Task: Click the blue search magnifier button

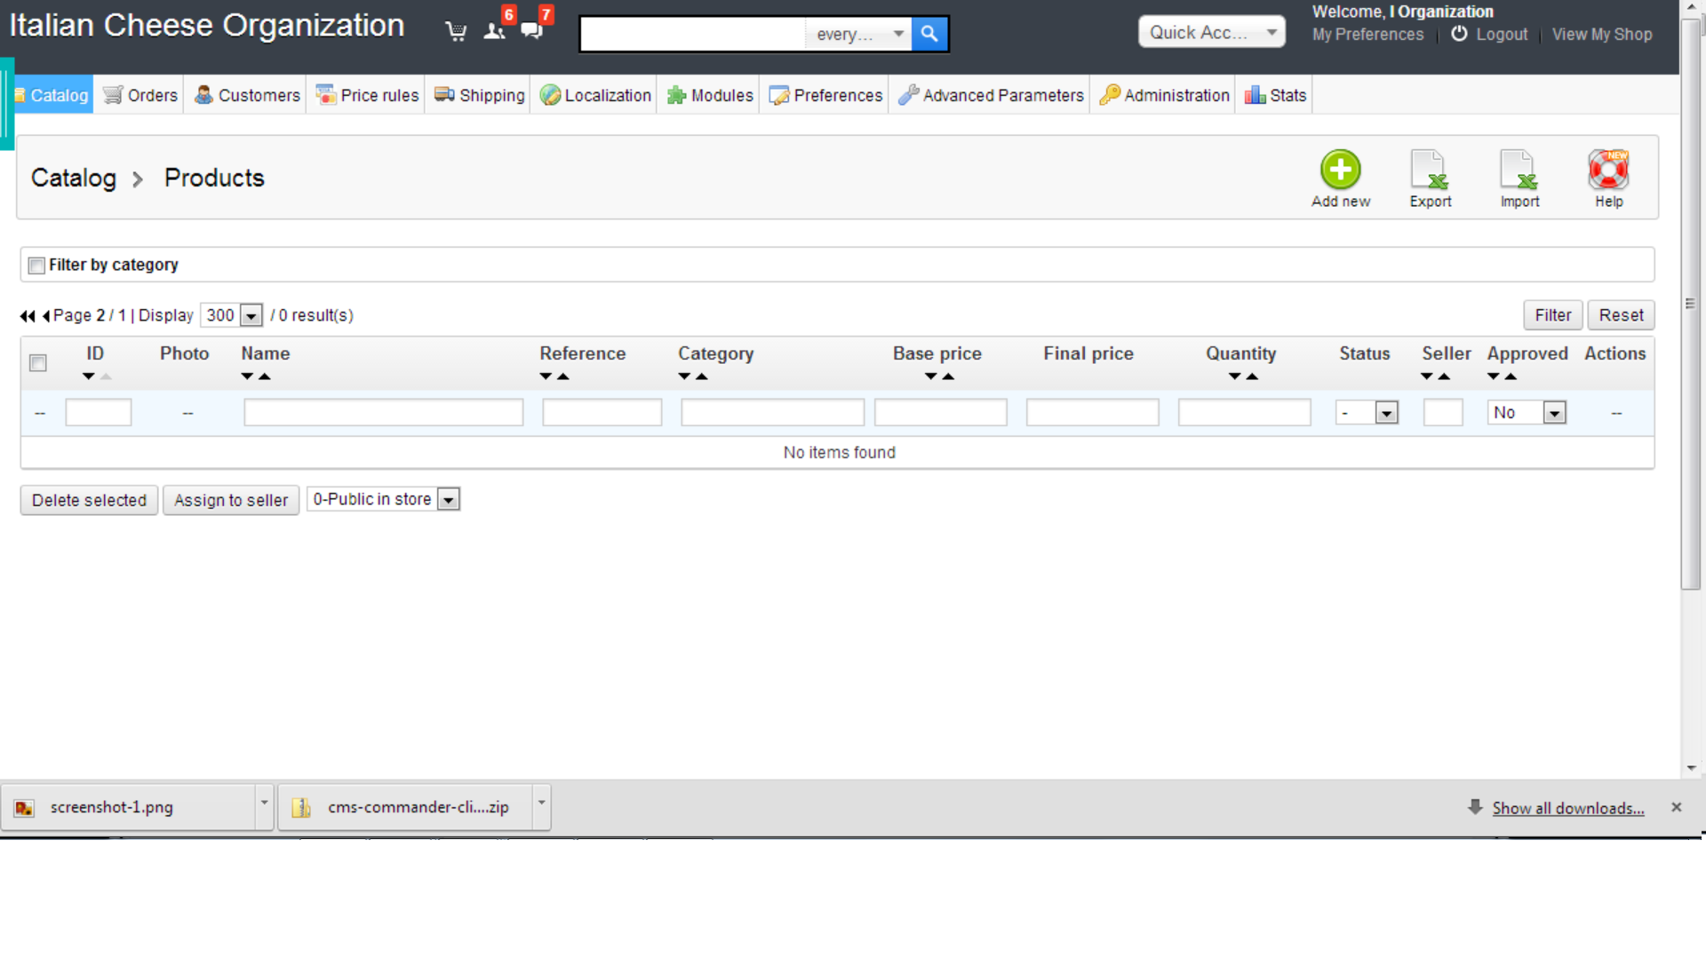Action: pyautogui.click(x=929, y=34)
